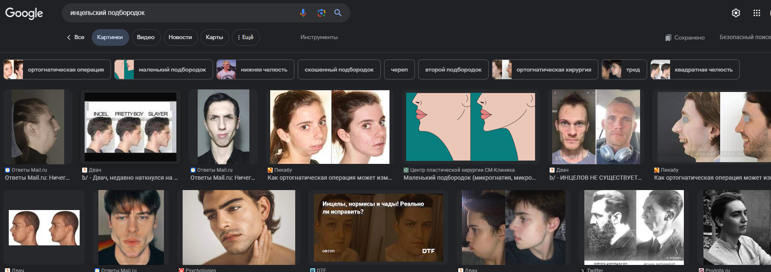Click the Google logo
Viewport: 771px width, 272px height.
pyautogui.click(x=24, y=13)
